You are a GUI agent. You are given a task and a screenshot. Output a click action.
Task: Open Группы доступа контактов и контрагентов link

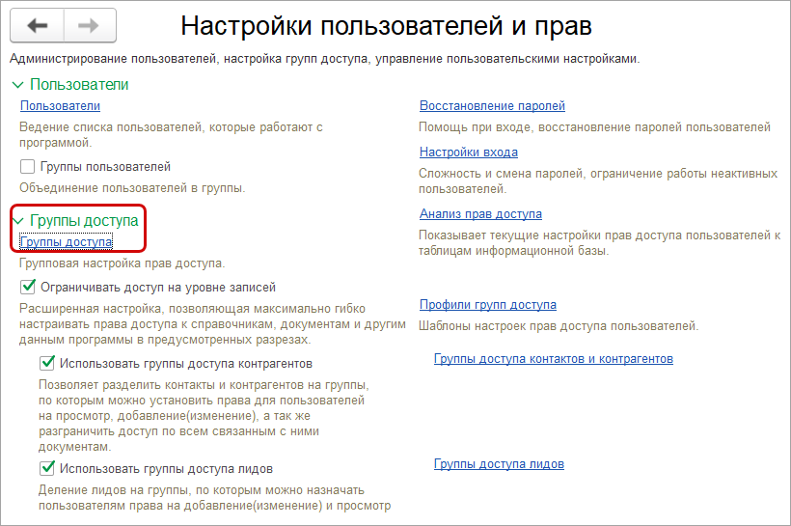point(554,359)
